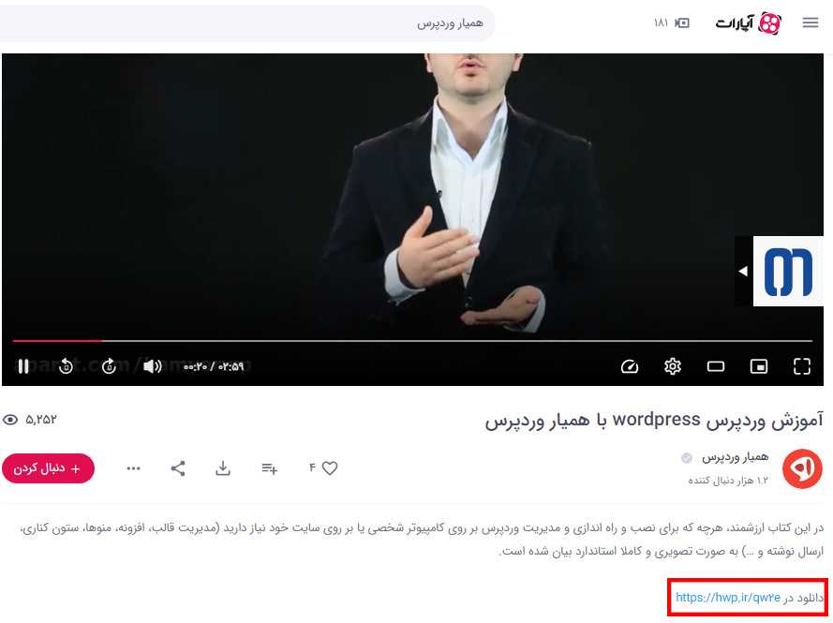Enable picture-in-picture mode

click(x=759, y=366)
